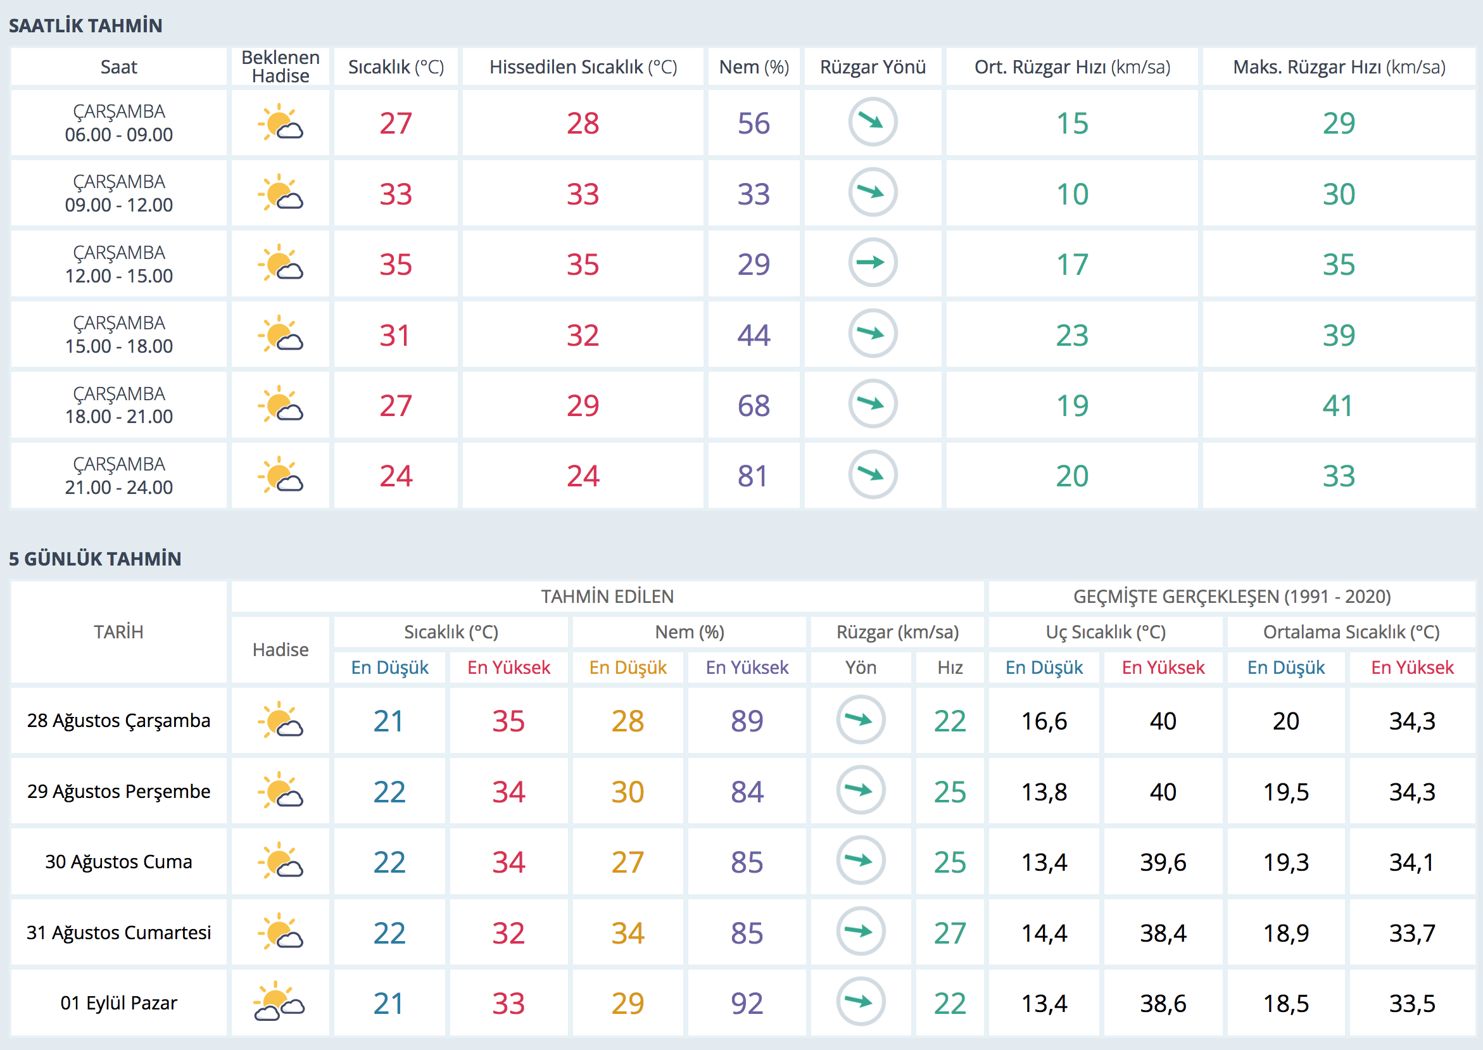This screenshot has width=1483, height=1050.
Task: Click the 01 Eylül Pazar date cell
Action: pyautogui.click(x=119, y=1003)
